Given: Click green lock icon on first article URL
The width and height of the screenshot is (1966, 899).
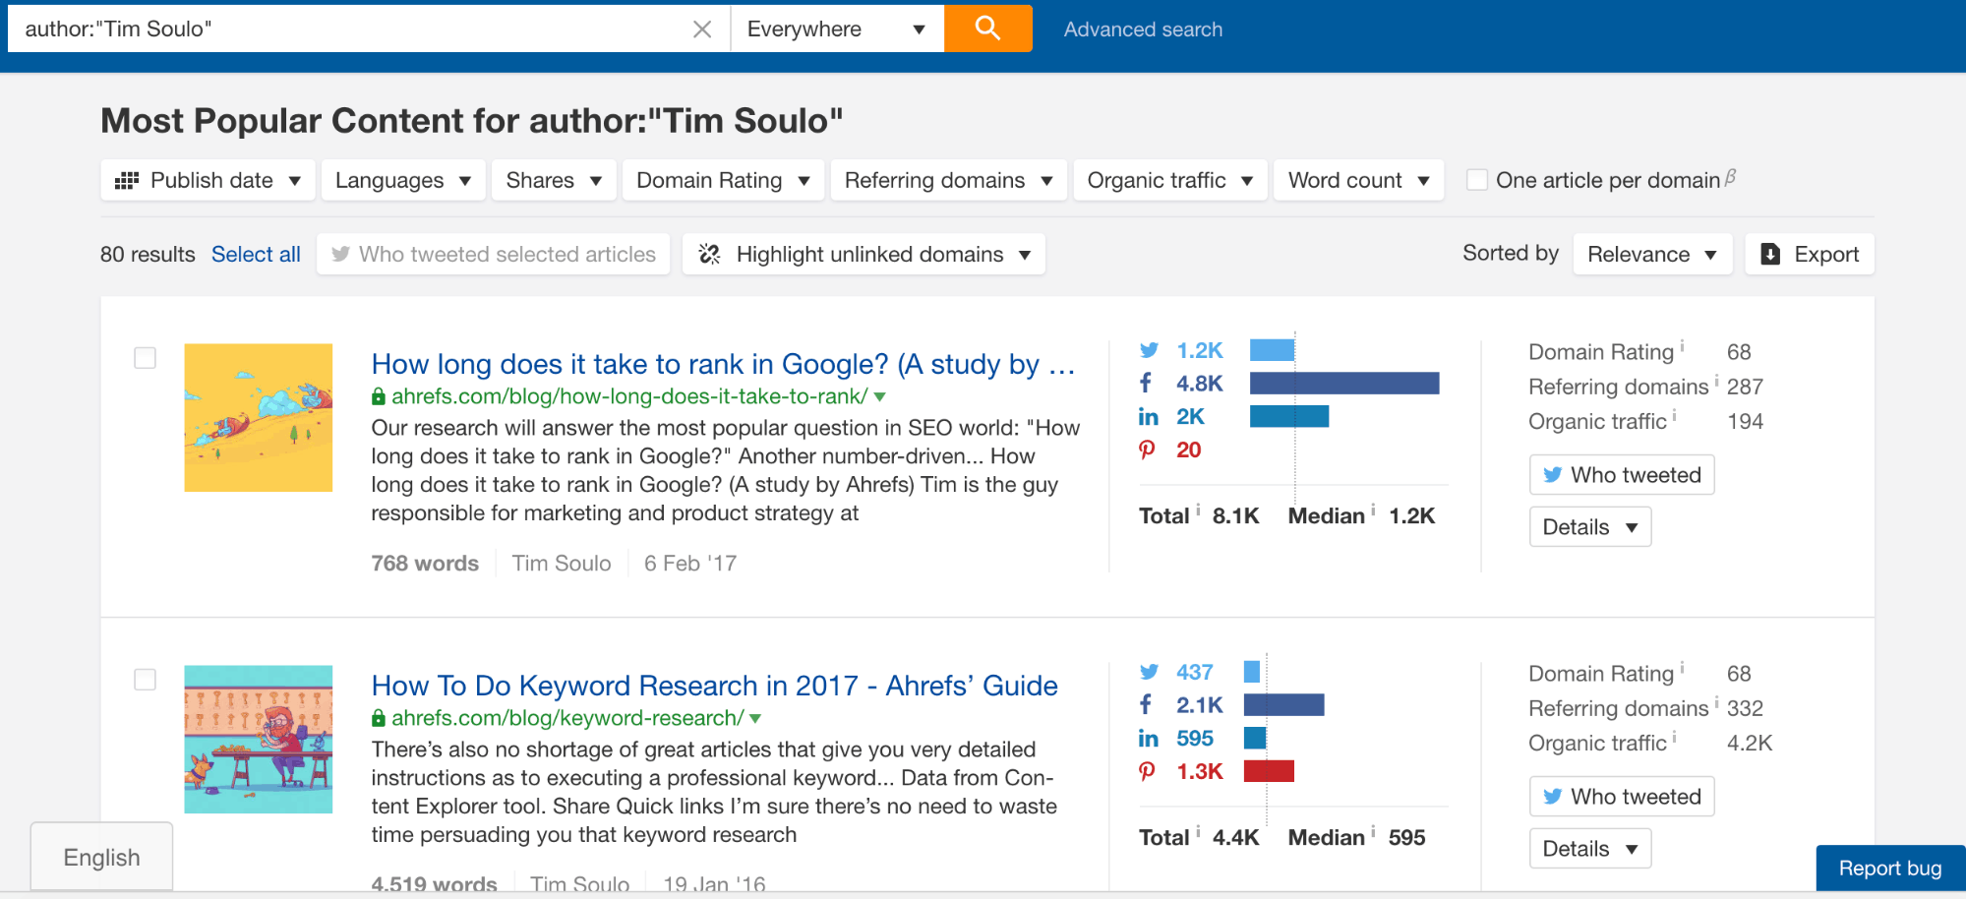Looking at the screenshot, I should click(x=379, y=396).
